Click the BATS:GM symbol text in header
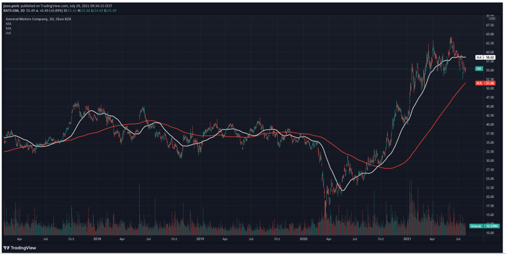The width and height of the screenshot is (506, 254). tap(13, 10)
